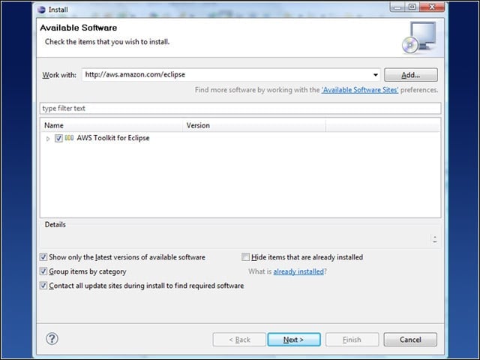Image resolution: width=480 pixels, height=360 pixels.
Task: Click the AWS Toolkit category icon
Action: (x=69, y=138)
